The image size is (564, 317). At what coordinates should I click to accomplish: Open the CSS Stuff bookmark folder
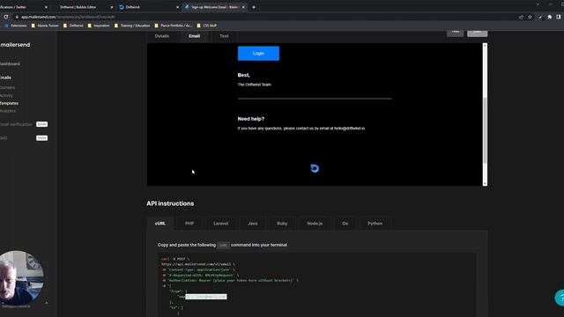tap(207, 26)
